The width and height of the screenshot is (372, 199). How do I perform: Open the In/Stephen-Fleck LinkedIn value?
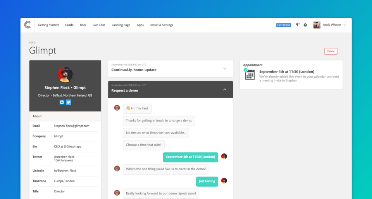click(x=65, y=171)
